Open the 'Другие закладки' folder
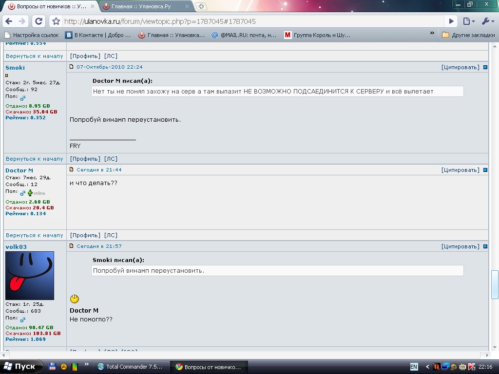499x374 pixels. pos(468,35)
